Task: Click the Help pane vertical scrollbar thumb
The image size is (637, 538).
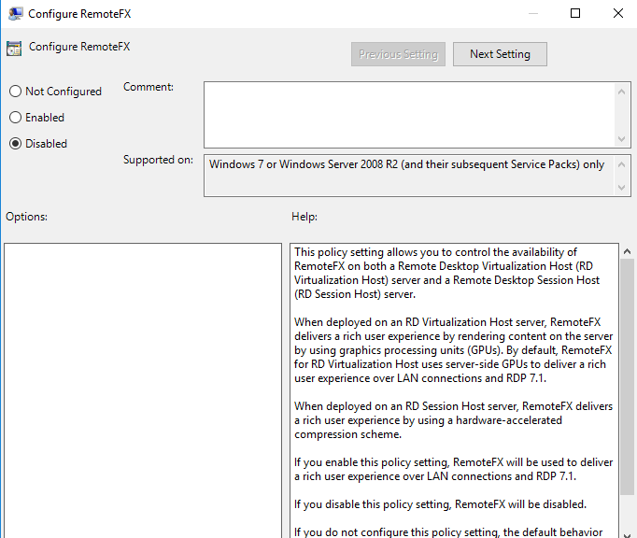Action: point(628,376)
